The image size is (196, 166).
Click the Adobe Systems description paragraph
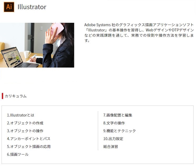tap(139, 33)
